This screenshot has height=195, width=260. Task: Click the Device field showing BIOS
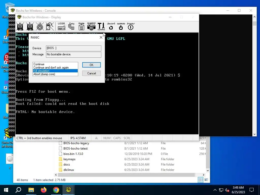coord(73,48)
